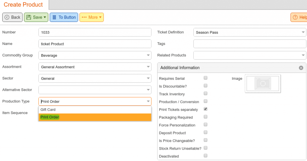This screenshot has width=307, height=161.
Task: Click the Tags input field
Action: coord(250,44)
